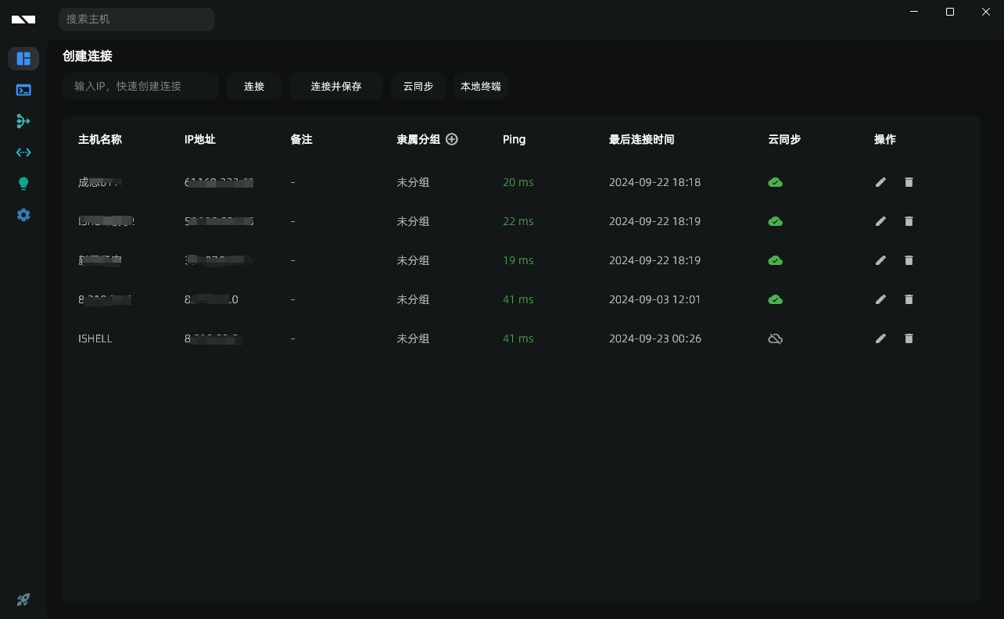The image size is (1004, 619).
Task: Click the 连接并保存 button
Action: pyautogui.click(x=336, y=86)
